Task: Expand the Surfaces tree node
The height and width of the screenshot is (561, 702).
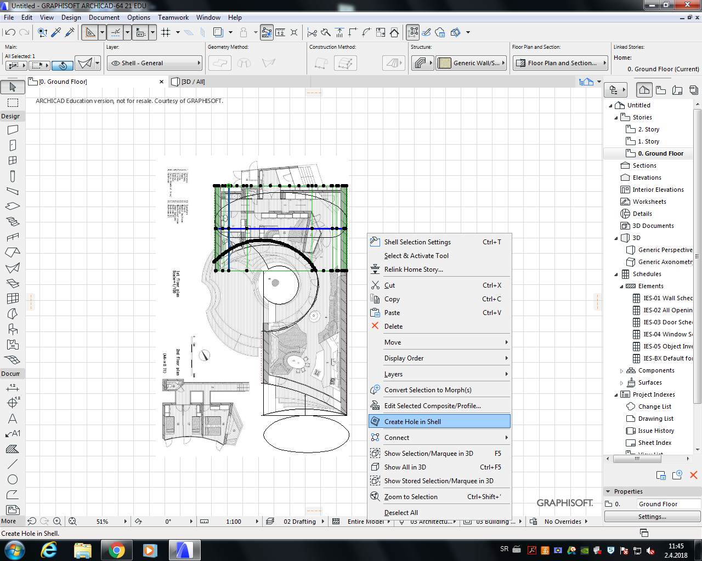Action: pyautogui.click(x=621, y=382)
